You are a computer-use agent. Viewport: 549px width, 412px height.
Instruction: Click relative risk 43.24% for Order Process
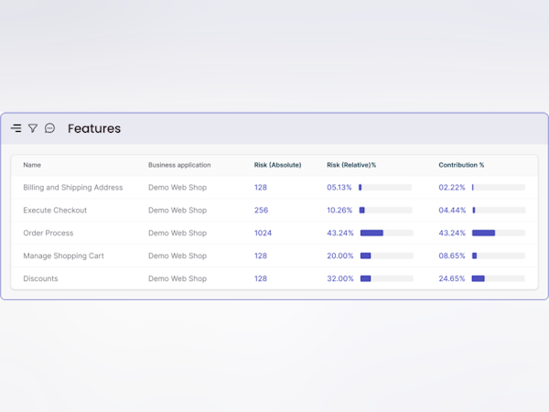click(x=340, y=233)
